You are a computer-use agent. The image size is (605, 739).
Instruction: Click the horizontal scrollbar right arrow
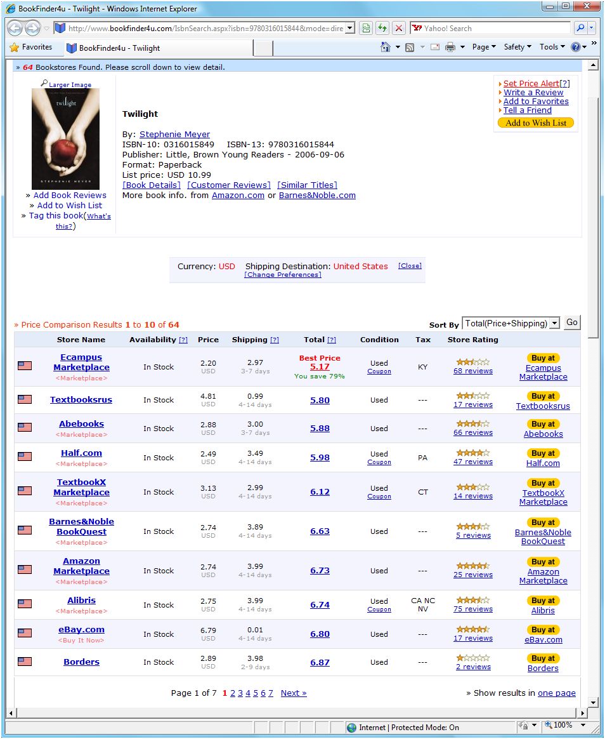583,713
